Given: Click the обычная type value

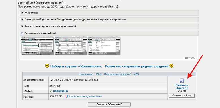Looking at the screenshot, I should coord(55,86).
